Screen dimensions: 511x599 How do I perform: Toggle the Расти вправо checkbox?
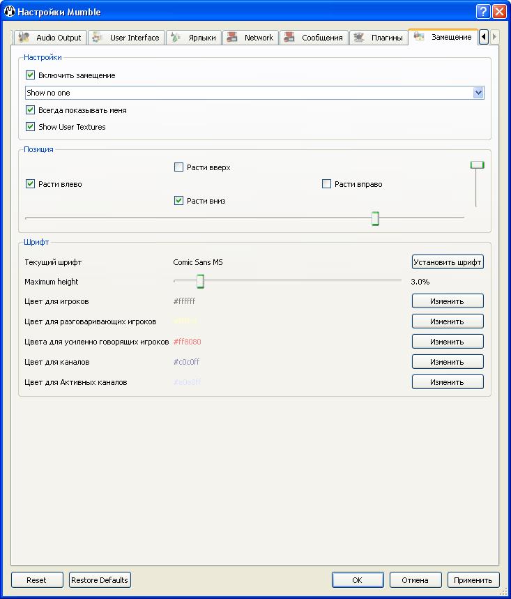tap(326, 184)
